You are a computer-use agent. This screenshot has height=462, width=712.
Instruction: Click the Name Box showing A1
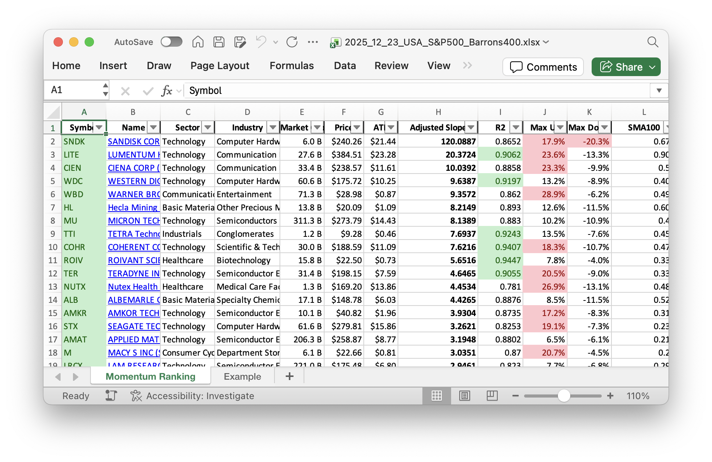click(75, 90)
